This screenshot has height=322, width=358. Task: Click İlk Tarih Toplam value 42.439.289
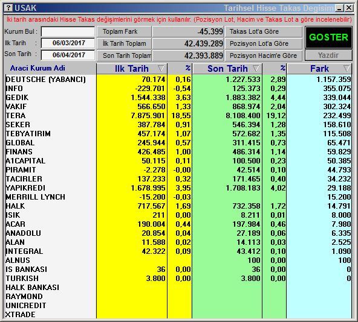tap(204, 43)
